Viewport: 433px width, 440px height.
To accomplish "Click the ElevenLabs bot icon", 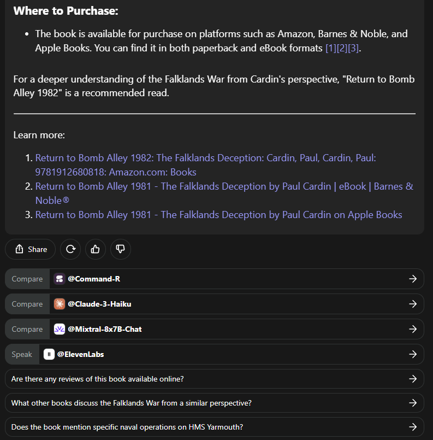I will coord(49,354).
